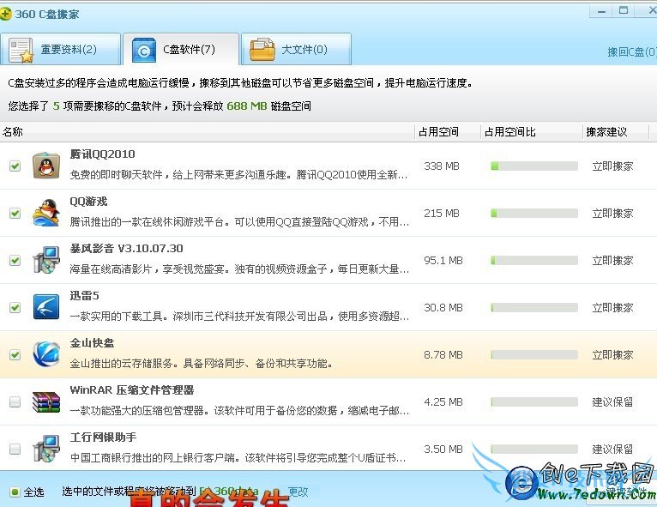This screenshot has width=657, height=507.
Task: Click the 360 logo in title bar
Action: [5, 14]
